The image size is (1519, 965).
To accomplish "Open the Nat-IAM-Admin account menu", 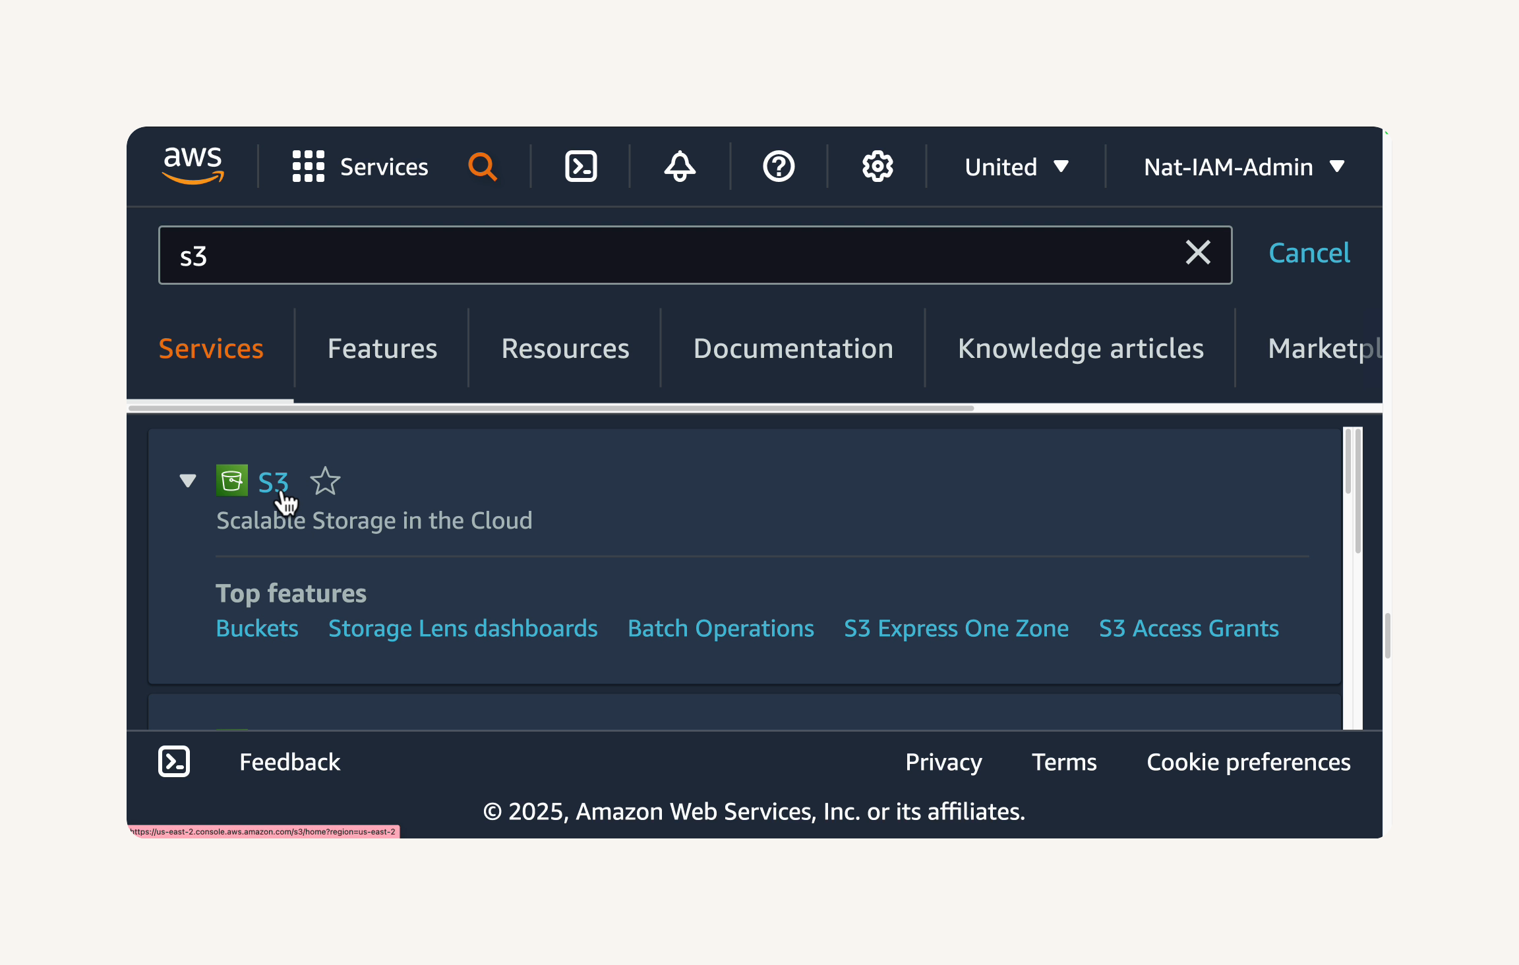I will pos(1244,167).
